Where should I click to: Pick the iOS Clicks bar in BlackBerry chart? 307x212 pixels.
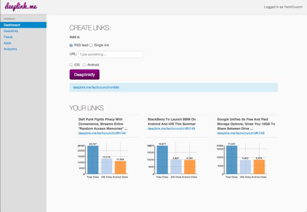(176, 167)
